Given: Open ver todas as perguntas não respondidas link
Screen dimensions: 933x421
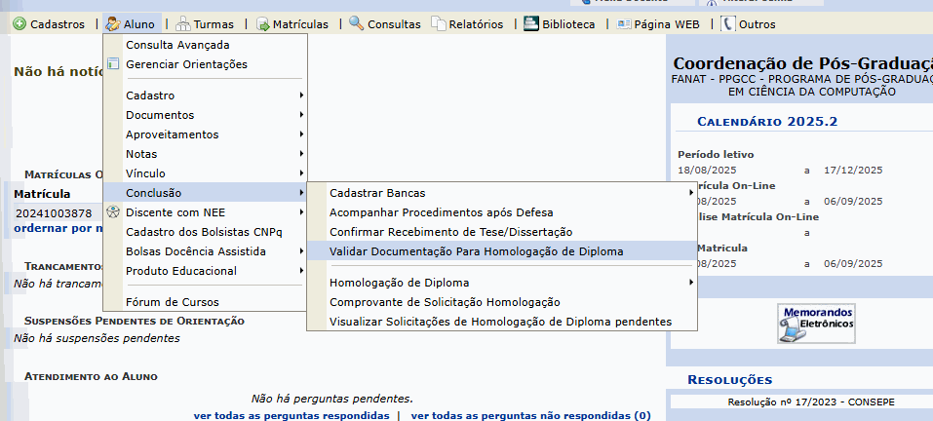Looking at the screenshot, I should point(530,415).
